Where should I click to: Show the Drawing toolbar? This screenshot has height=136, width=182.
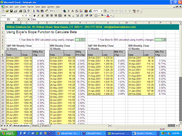90,11
